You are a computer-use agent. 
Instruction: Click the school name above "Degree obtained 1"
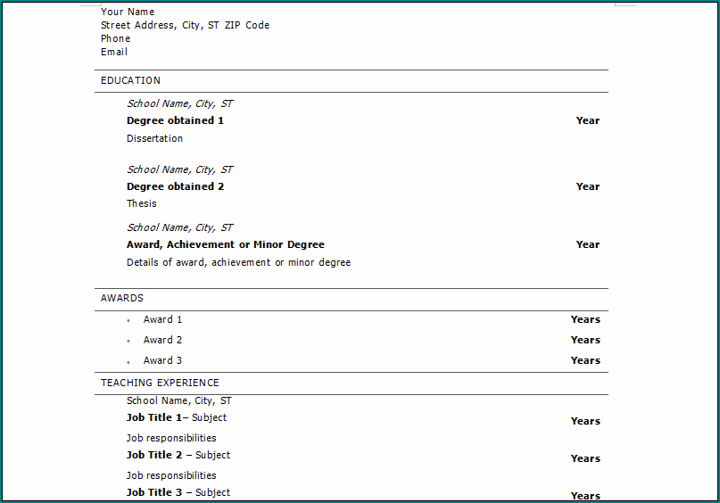(180, 103)
